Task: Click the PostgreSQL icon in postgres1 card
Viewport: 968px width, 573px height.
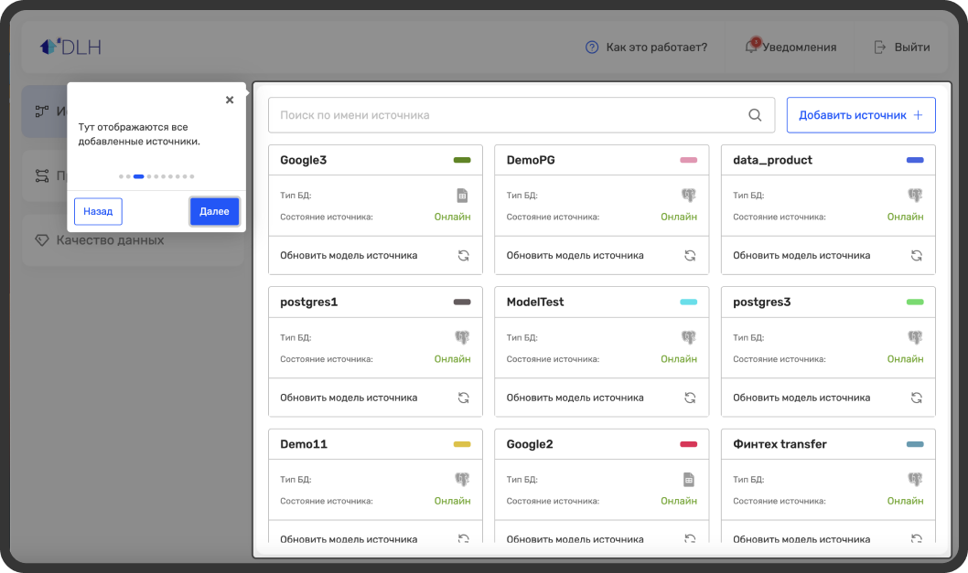Action: click(x=462, y=337)
